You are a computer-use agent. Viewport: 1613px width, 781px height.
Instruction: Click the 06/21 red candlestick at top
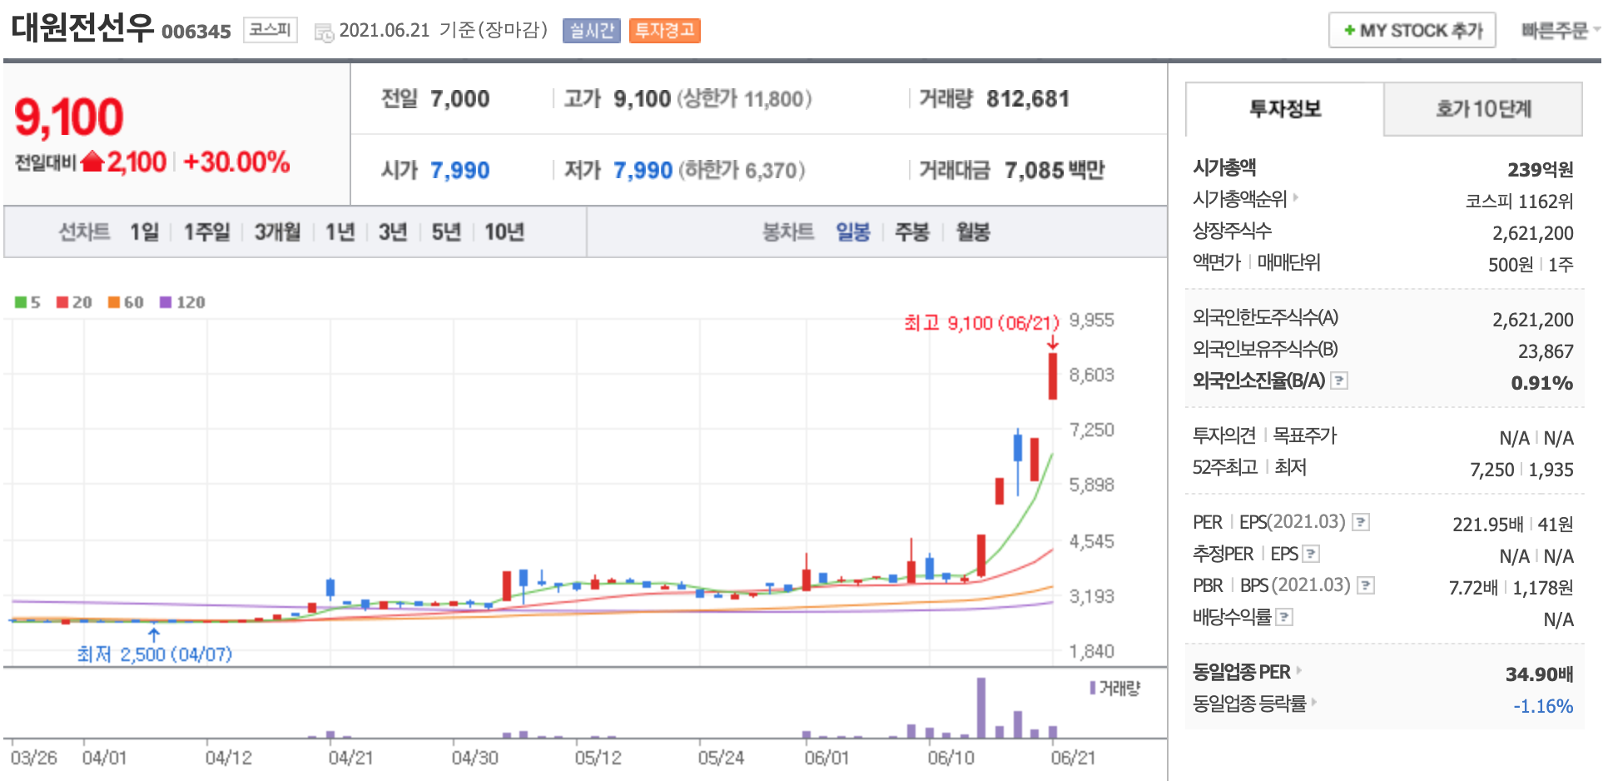1053,376
